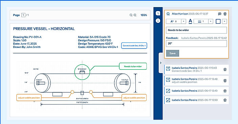Click the border color square swatch
Image resolution: width=238 pixels, height=124 pixels.
click(218, 21)
